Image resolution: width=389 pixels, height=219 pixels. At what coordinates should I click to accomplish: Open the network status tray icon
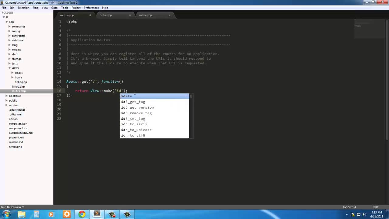pyautogui.click(x=359, y=214)
